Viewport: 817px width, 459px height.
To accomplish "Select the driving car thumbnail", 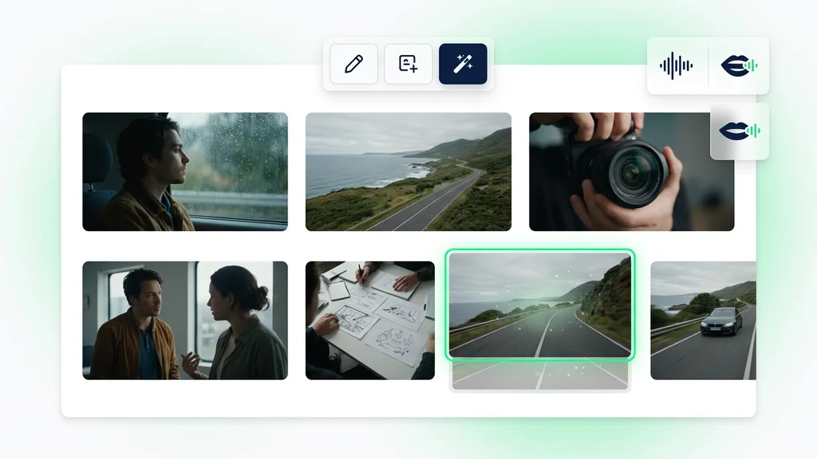I will [x=703, y=320].
